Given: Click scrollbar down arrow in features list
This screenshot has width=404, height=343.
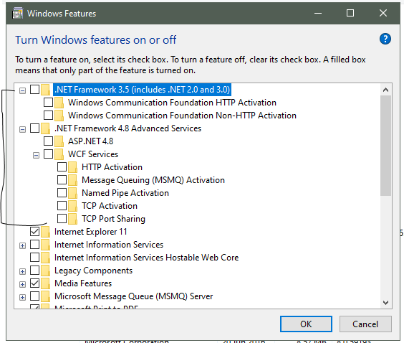Looking at the screenshot, I should point(385,303).
